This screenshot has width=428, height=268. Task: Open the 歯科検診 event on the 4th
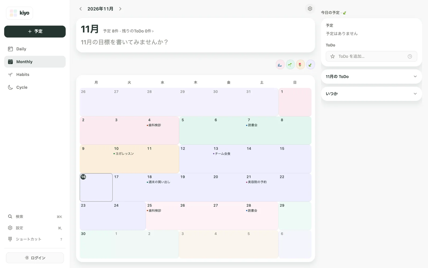click(x=154, y=125)
